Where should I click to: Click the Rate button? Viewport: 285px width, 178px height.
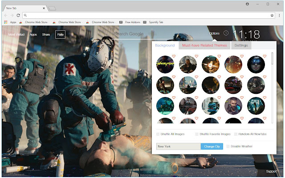pos(61,35)
